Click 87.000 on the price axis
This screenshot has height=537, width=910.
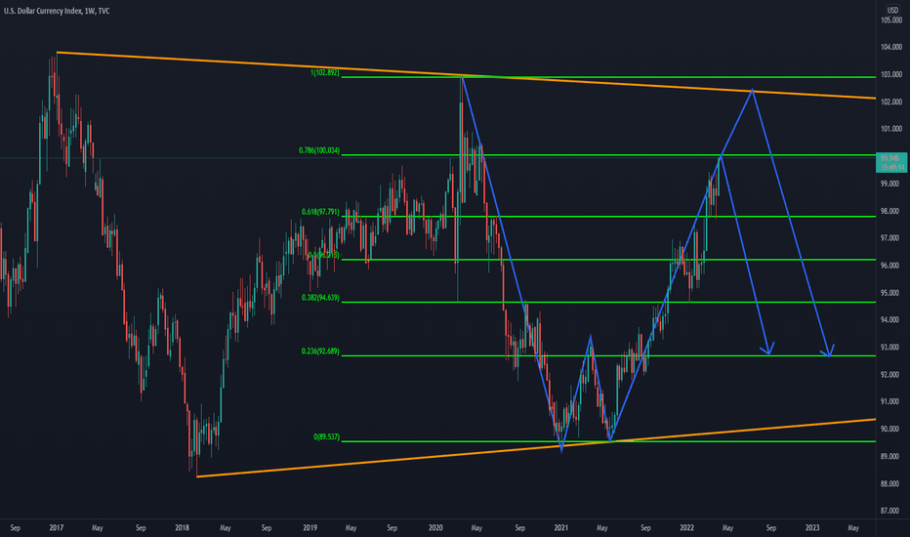click(891, 511)
